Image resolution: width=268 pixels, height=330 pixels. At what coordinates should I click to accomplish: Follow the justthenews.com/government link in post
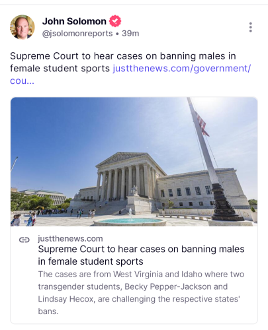(182, 69)
